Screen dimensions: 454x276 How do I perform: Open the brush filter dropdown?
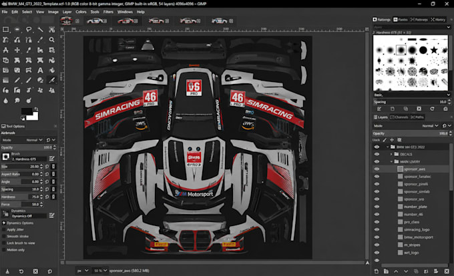(x=412, y=27)
